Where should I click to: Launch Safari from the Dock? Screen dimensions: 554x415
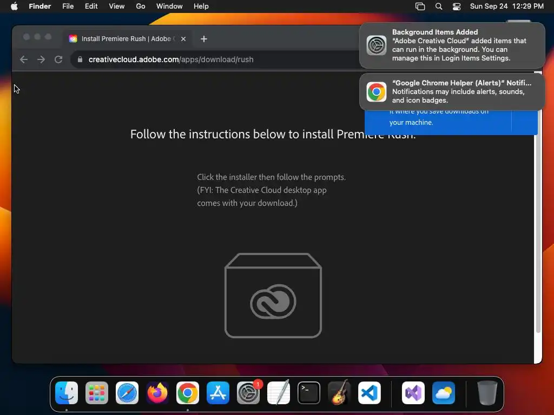(x=127, y=393)
